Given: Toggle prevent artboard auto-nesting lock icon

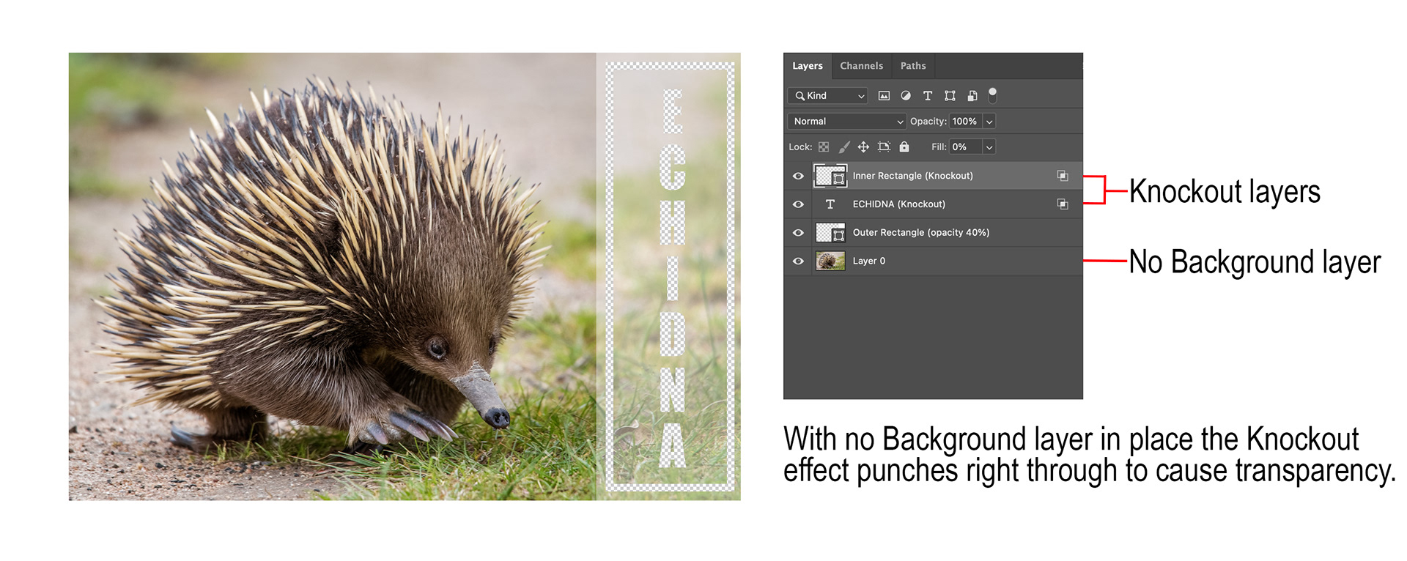Looking at the screenshot, I should [x=884, y=147].
